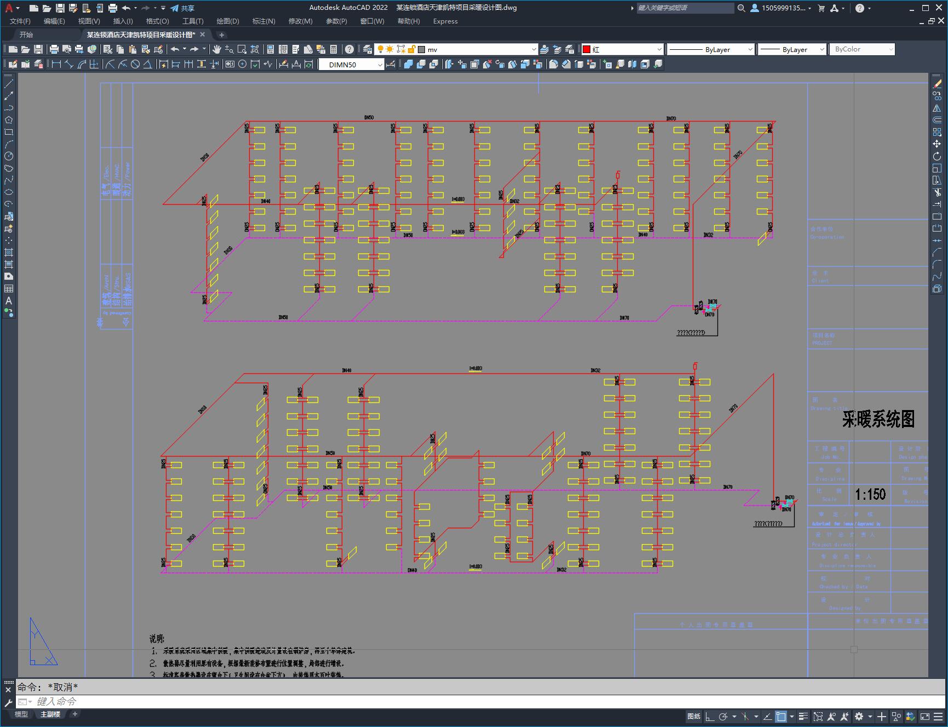Select the Pan hand tool in standard toolbar
This screenshot has height=727, width=948.
pyautogui.click(x=217, y=49)
